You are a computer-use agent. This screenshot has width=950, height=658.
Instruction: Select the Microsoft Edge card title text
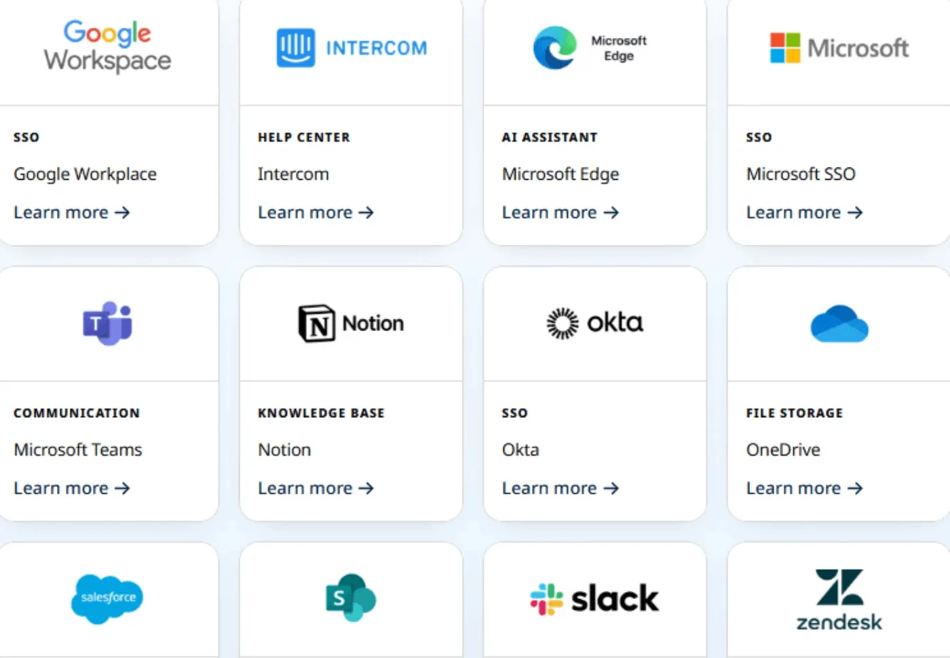[560, 174]
